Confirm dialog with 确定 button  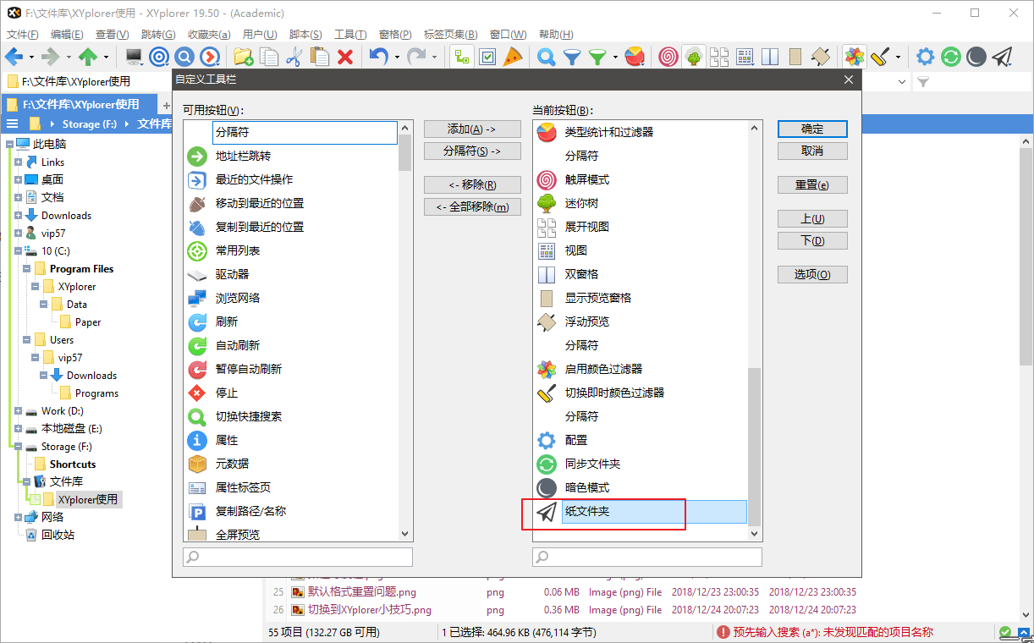tap(812, 129)
